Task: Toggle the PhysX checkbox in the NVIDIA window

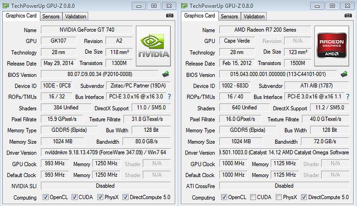Action: tap(100, 197)
